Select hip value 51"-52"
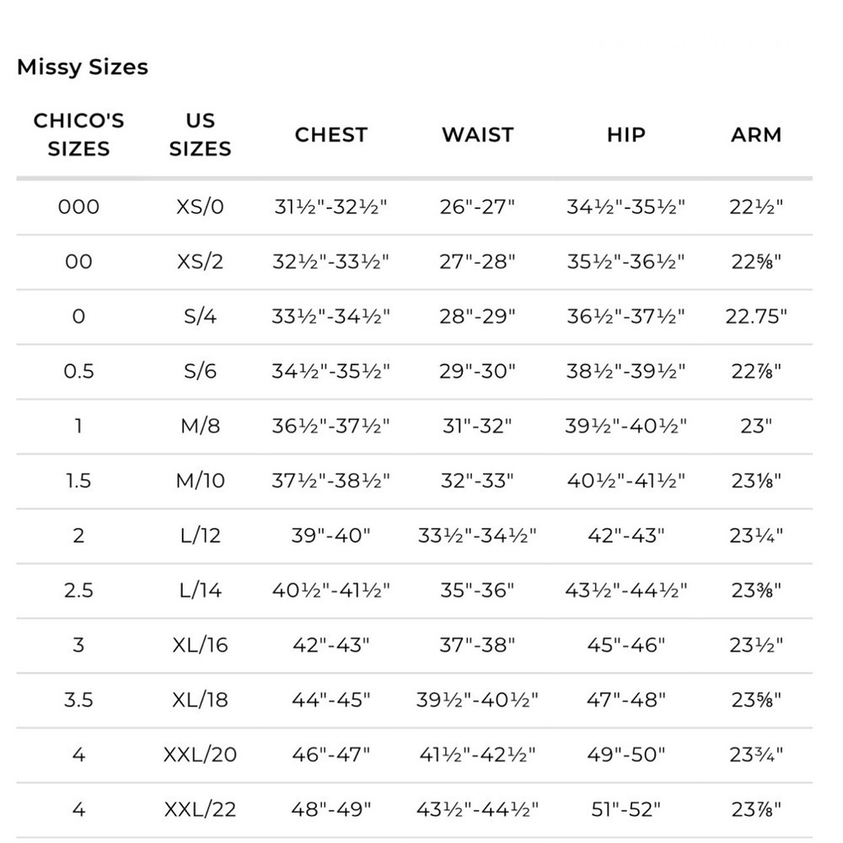The width and height of the screenshot is (843, 843). pyautogui.click(x=626, y=809)
